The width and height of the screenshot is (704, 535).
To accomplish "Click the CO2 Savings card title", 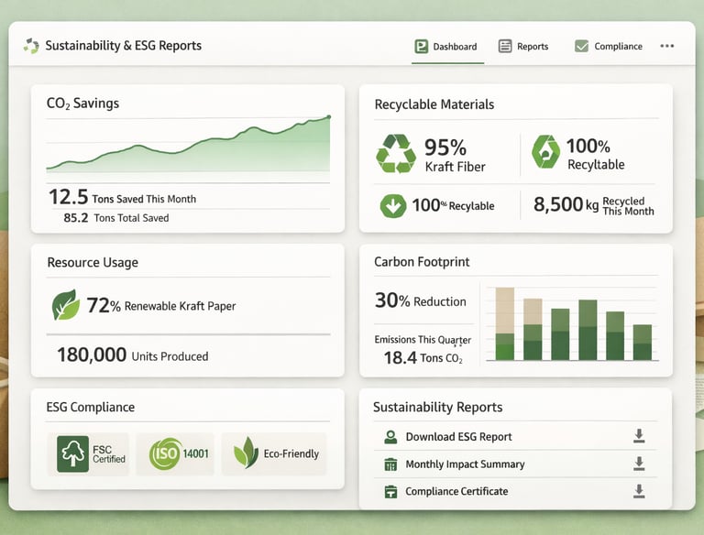I will point(82,104).
